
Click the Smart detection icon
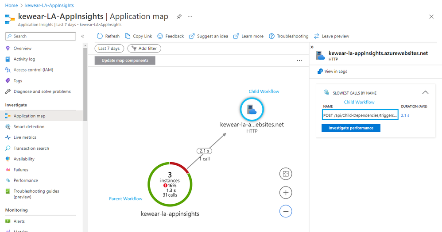pos(8,126)
